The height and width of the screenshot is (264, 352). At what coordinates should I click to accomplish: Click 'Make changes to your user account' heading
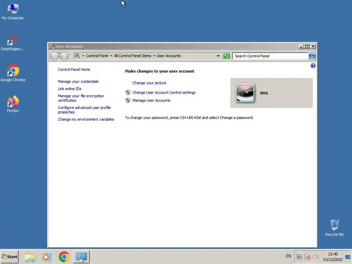pos(159,71)
